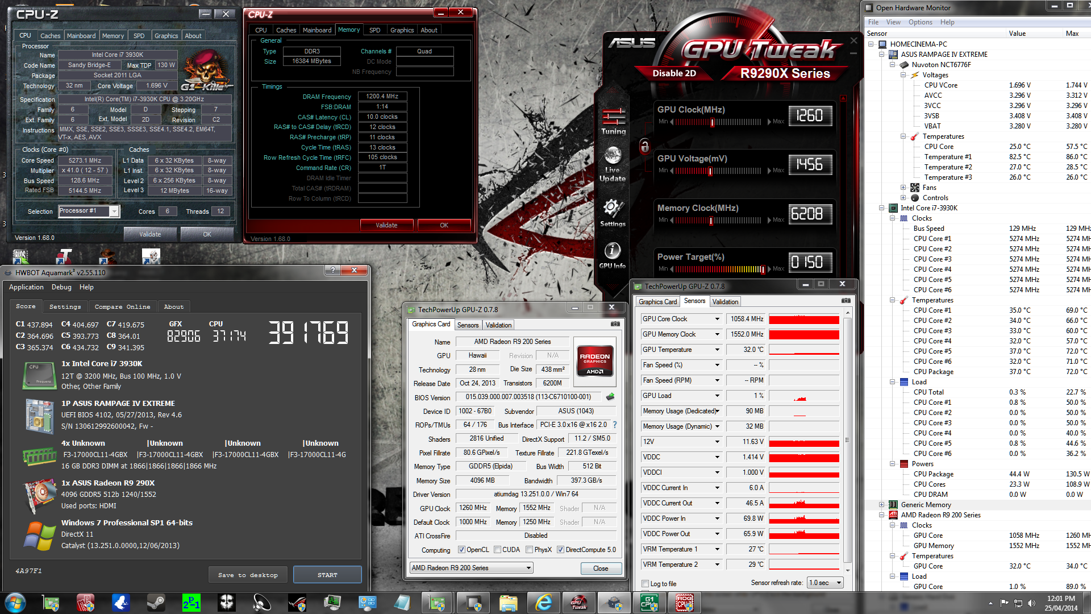
Task: Click the Power Target slider handle
Action: point(763,269)
